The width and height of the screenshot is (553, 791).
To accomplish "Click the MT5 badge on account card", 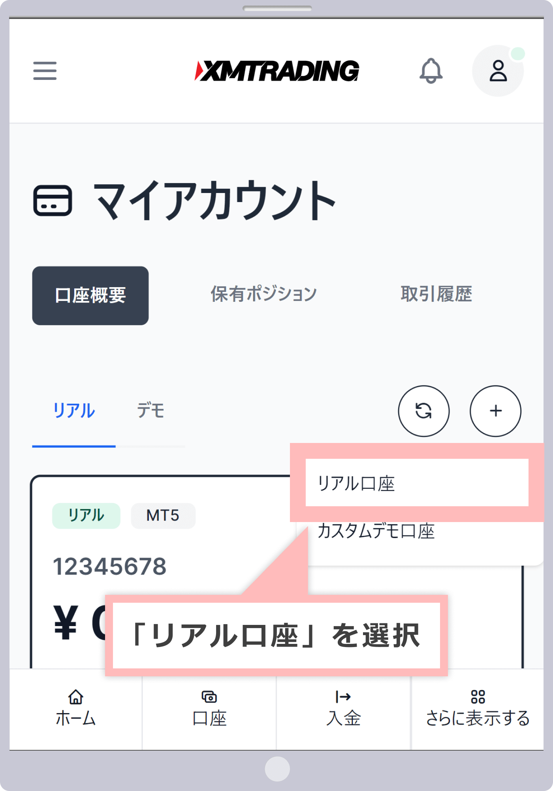I will click(163, 516).
